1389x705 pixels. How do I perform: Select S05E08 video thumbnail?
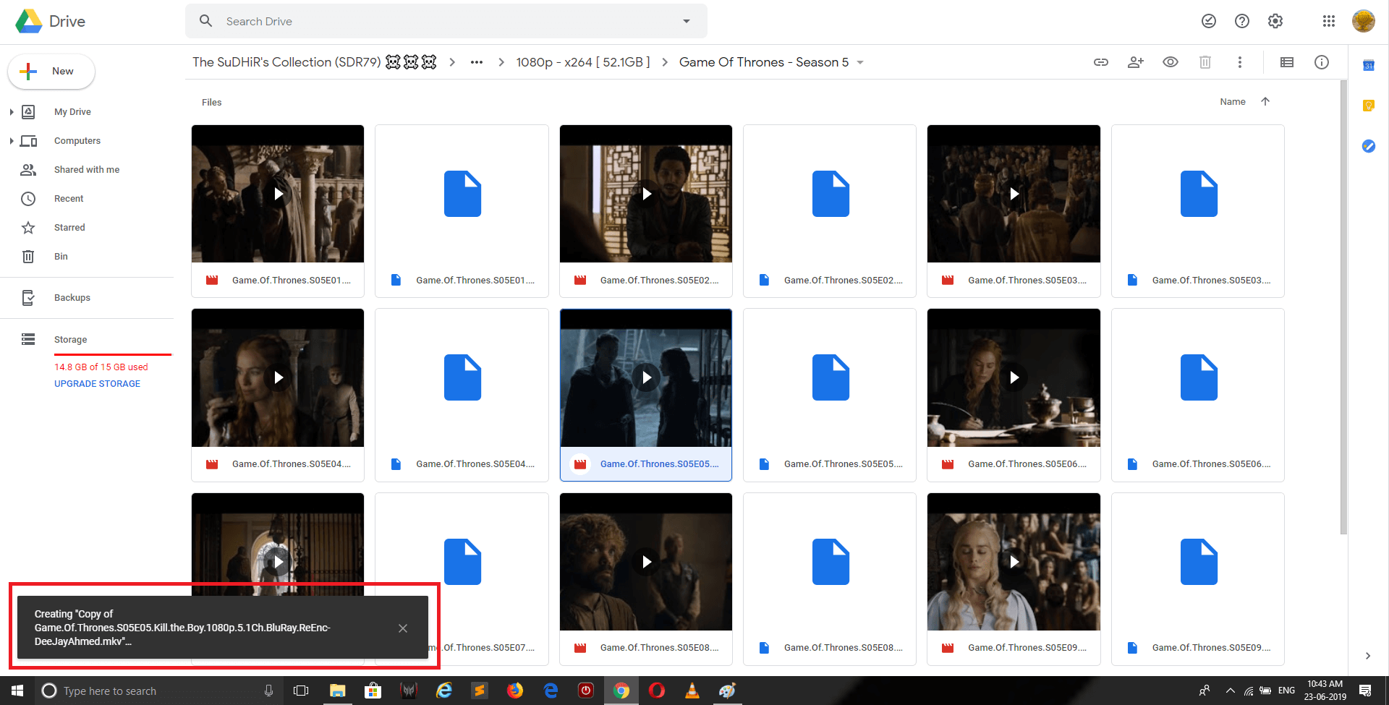click(646, 562)
